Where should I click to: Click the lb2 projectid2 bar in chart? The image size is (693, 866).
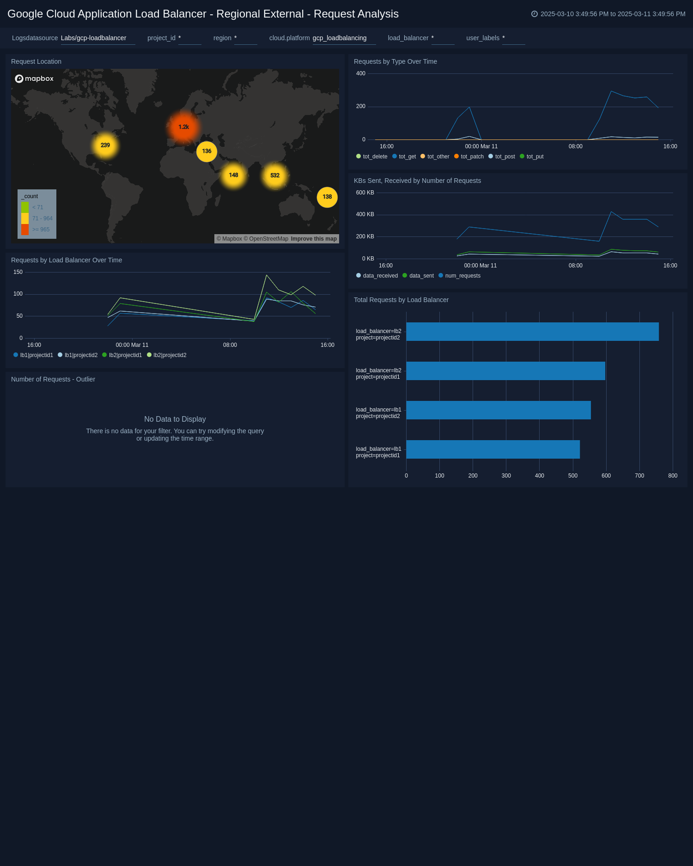532,332
